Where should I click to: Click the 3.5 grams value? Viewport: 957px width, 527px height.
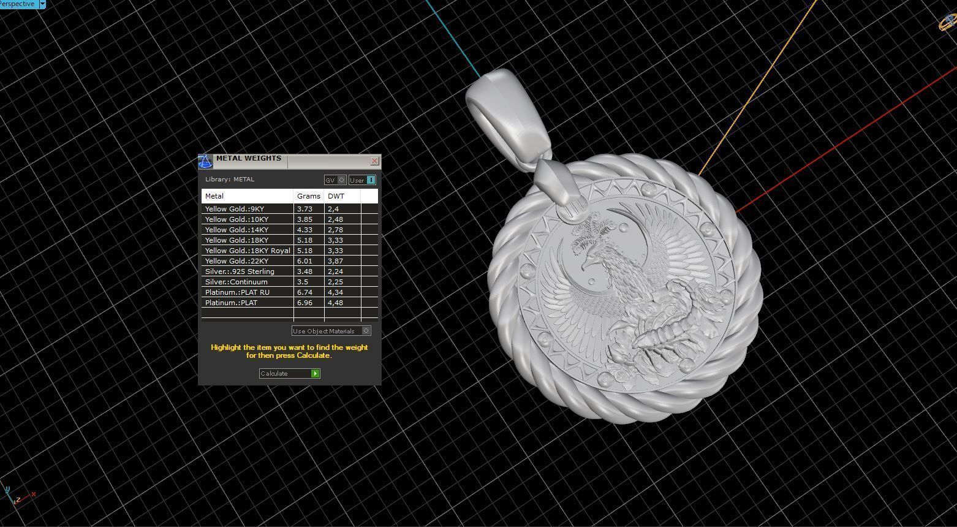[x=303, y=282]
